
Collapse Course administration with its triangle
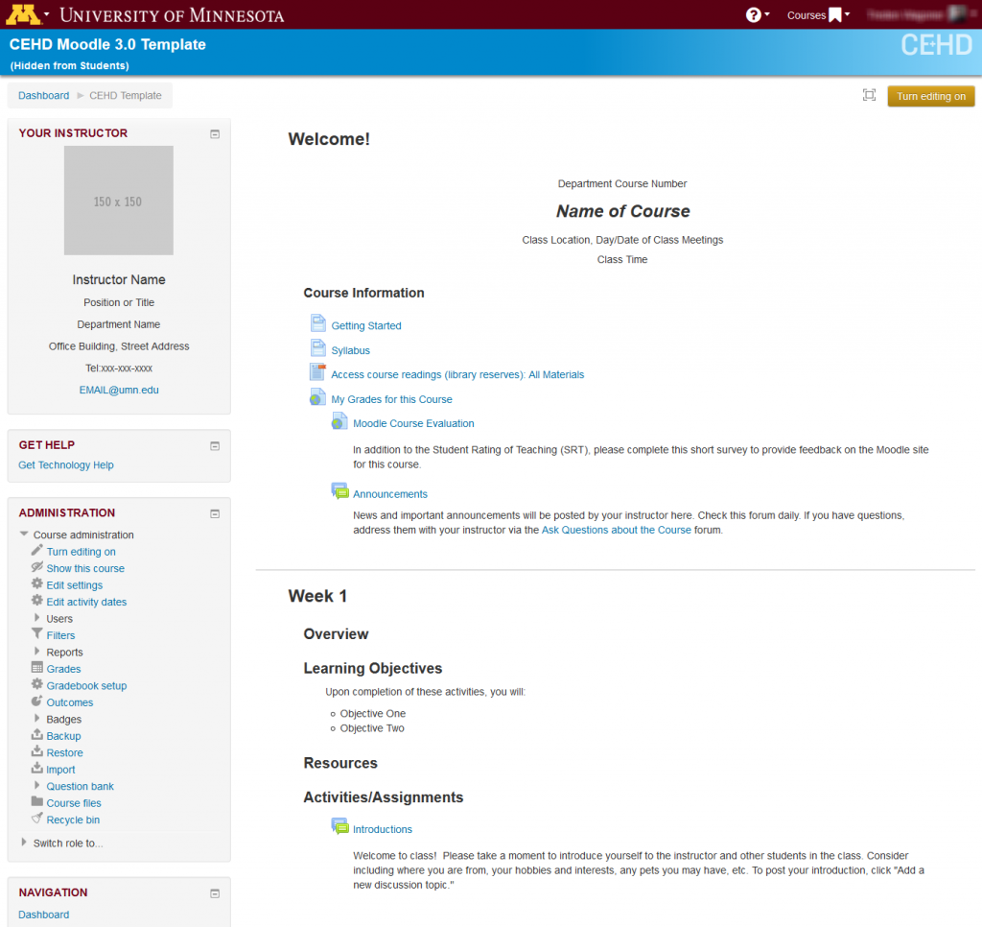(x=23, y=535)
